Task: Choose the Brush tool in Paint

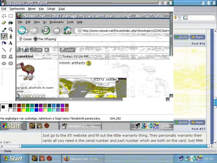Action: (x=11, y=36)
